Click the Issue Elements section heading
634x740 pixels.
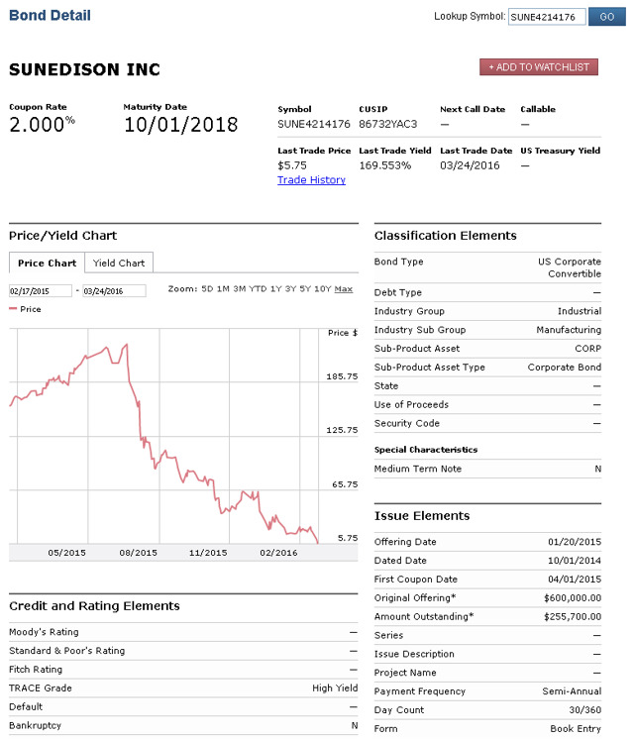(x=422, y=515)
